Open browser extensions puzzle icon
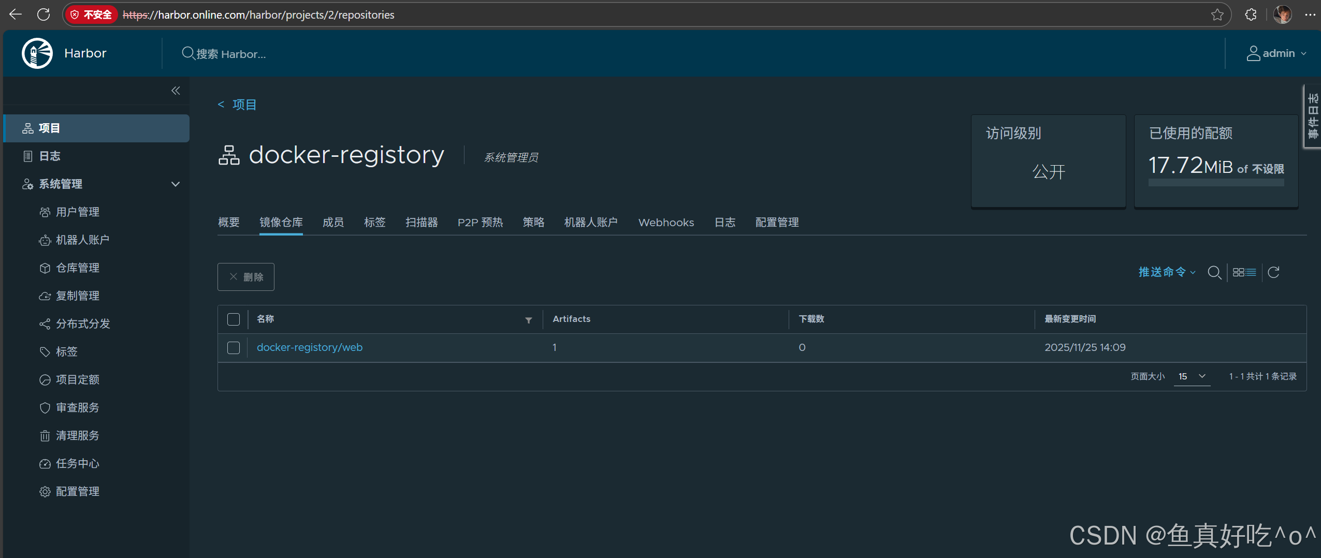The width and height of the screenshot is (1321, 558). (1251, 14)
